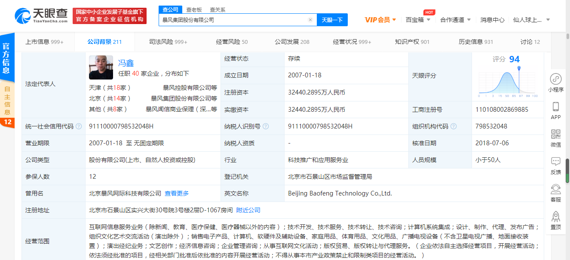Click the English name Beijing Baofeng Technology

click(340, 193)
